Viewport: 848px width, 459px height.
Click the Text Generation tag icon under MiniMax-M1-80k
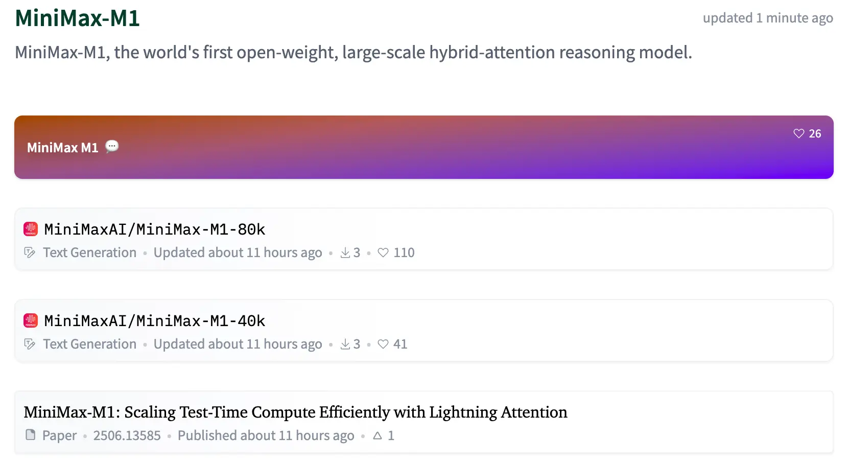pos(30,253)
